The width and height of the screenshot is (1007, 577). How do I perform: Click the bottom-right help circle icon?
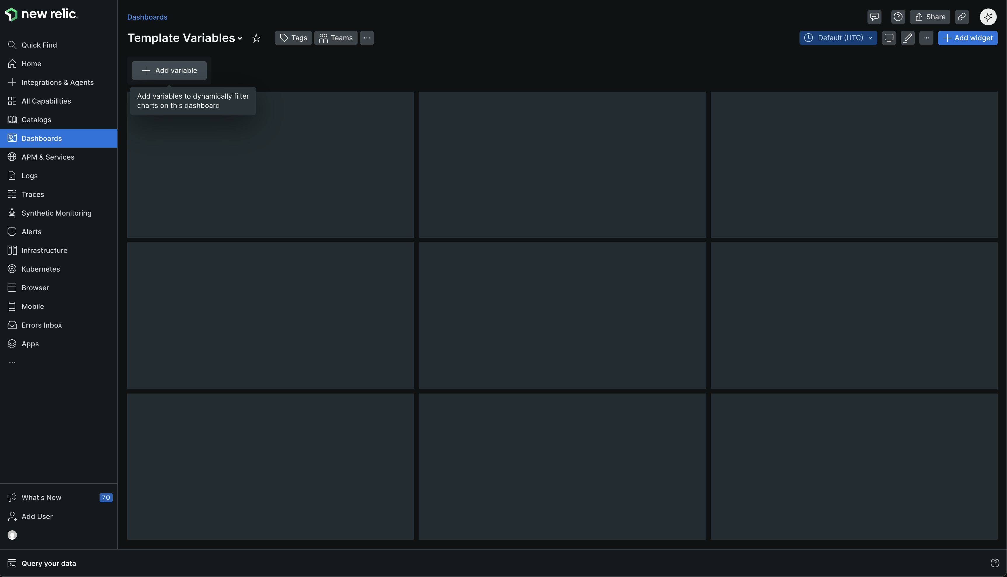tap(994, 563)
